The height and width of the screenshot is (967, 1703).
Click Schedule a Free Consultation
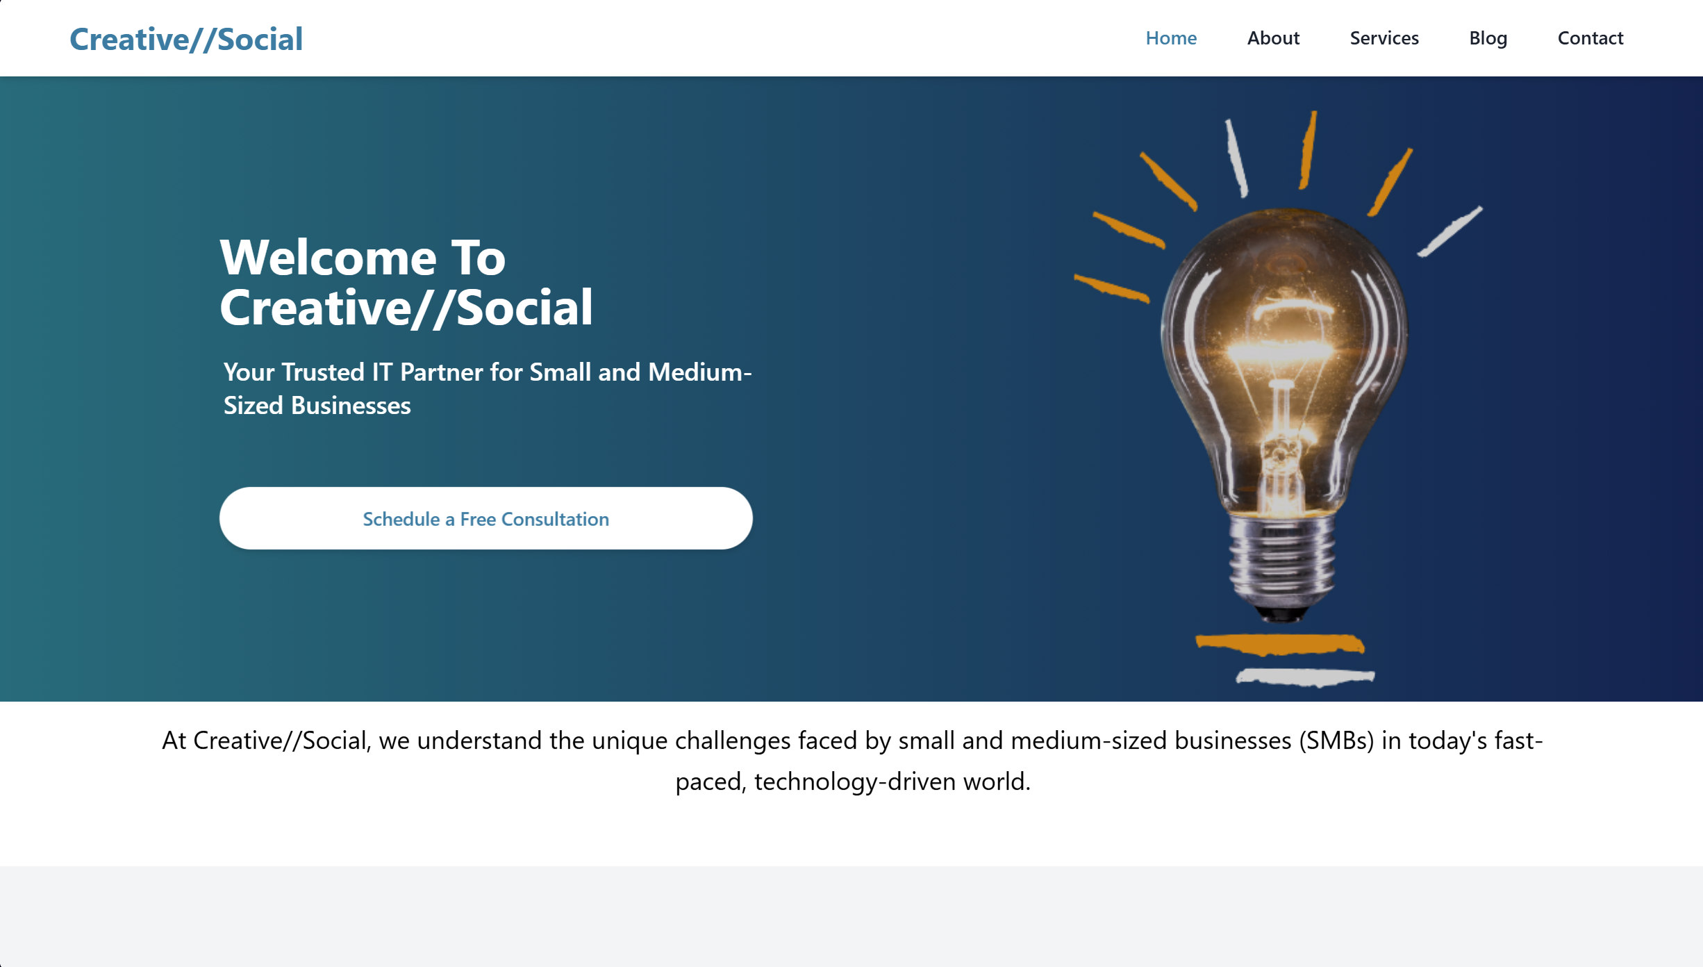(x=485, y=518)
